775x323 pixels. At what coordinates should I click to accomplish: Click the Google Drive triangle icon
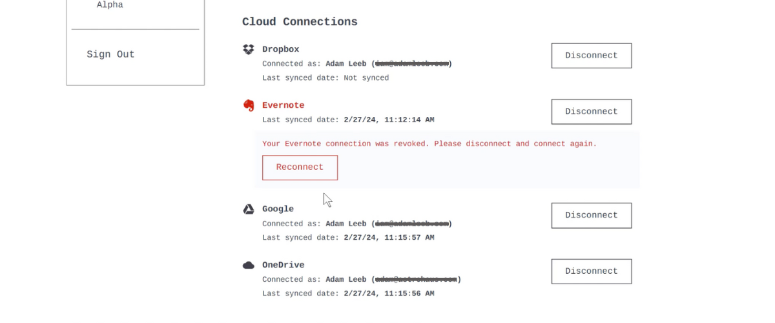click(x=248, y=209)
